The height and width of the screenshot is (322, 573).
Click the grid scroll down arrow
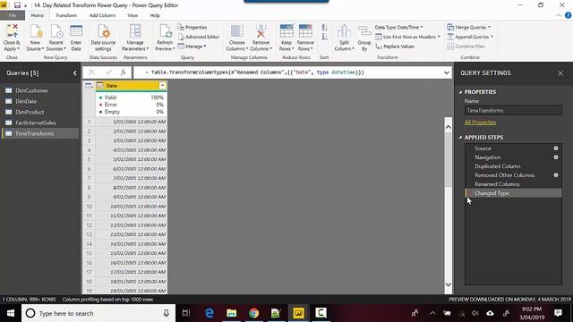[448, 284]
